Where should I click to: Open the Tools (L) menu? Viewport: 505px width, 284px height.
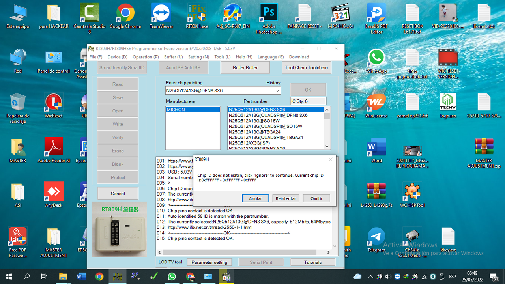[x=223, y=57]
